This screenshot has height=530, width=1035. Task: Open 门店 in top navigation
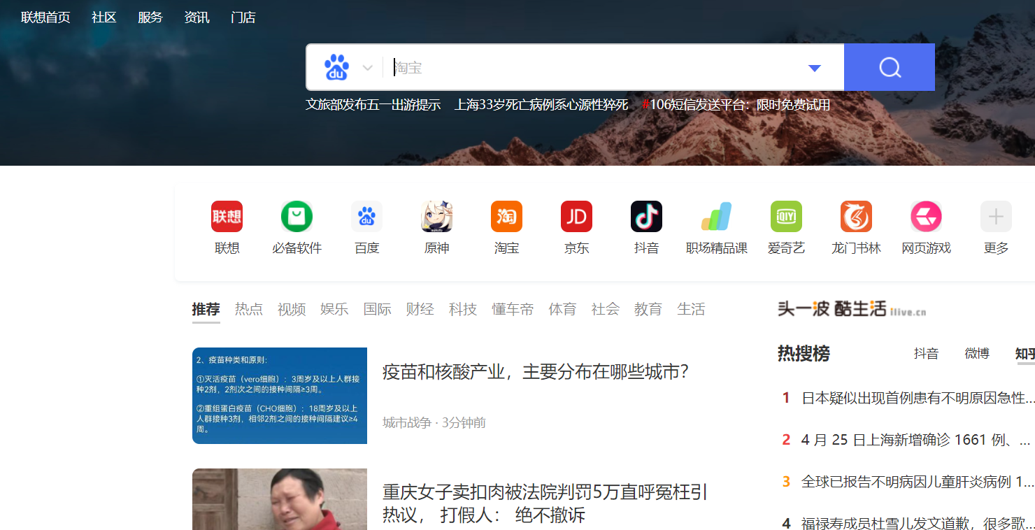click(x=243, y=17)
